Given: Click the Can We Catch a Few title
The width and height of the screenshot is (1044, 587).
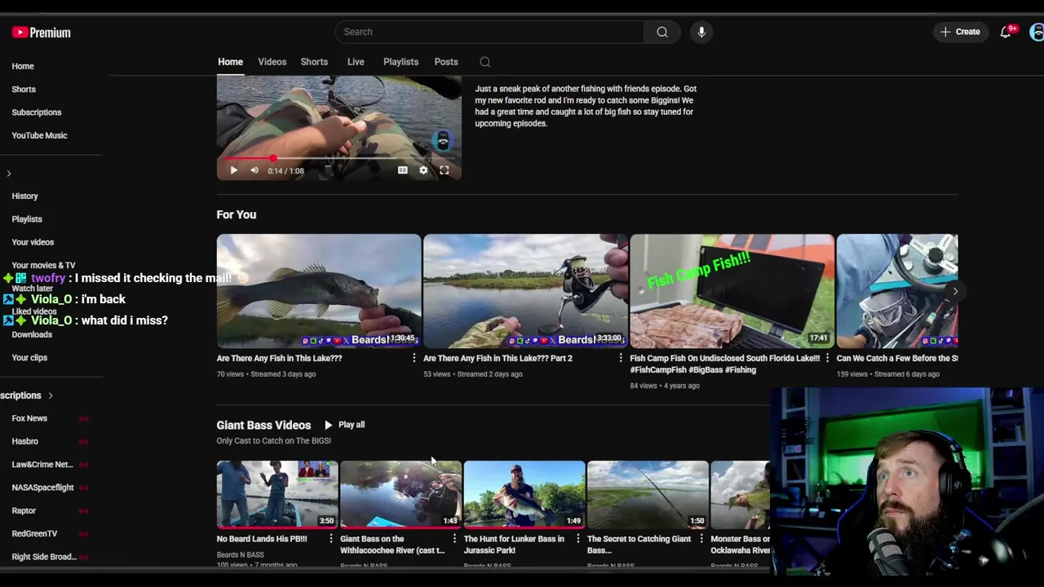Looking at the screenshot, I should [897, 358].
